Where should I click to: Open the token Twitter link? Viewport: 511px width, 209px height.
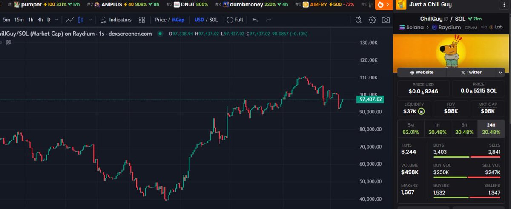(x=471, y=72)
